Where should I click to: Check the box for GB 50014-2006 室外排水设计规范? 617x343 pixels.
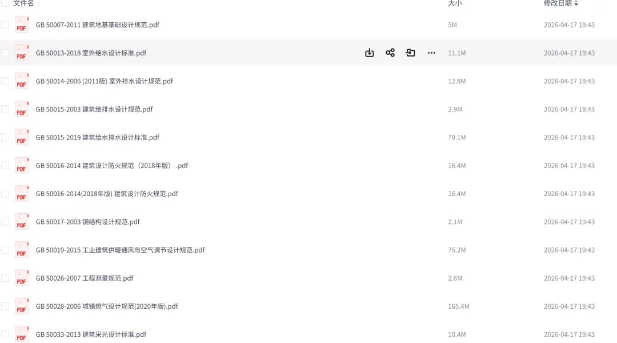[5, 81]
